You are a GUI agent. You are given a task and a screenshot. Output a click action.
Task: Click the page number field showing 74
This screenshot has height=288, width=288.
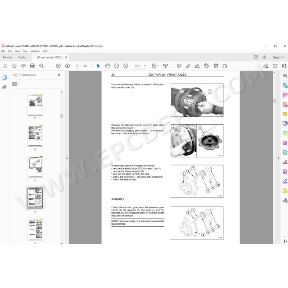(x=77, y=66)
